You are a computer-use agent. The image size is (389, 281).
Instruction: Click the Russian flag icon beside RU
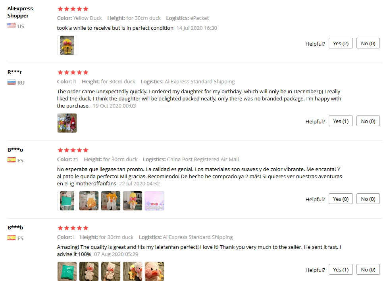[12, 82]
